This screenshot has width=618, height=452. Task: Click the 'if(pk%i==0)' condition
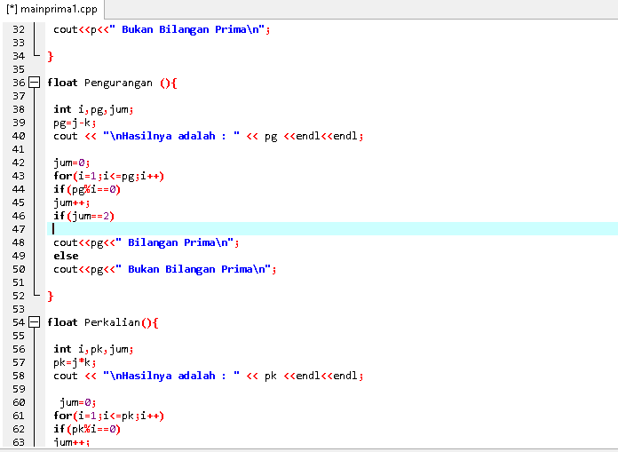pos(87,429)
